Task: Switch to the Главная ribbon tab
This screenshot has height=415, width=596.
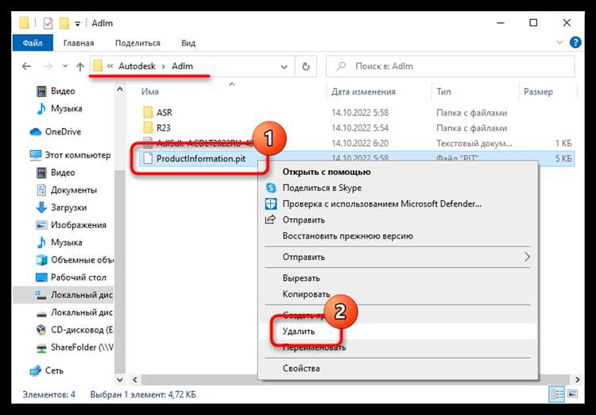Action: (x=79, y=43)
